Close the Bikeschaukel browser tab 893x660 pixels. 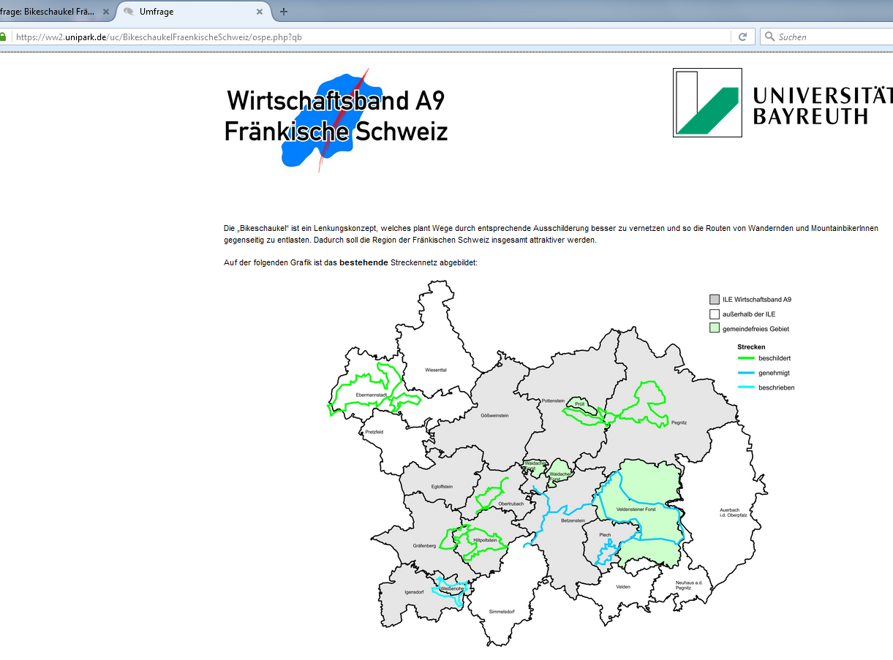coord(106,12)
